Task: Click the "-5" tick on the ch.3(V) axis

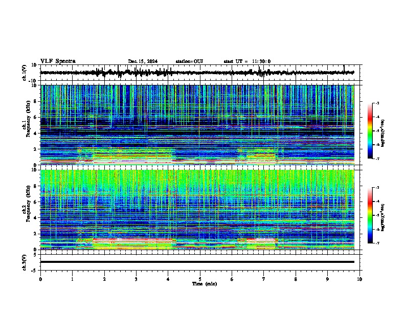Action: pyautogui.click(x=34, y=271)
